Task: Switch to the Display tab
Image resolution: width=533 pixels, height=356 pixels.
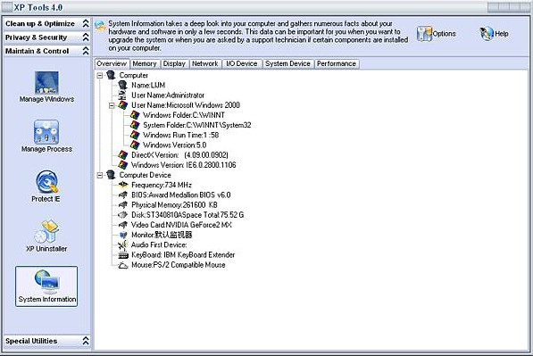Action: click(x=174, y=63)
